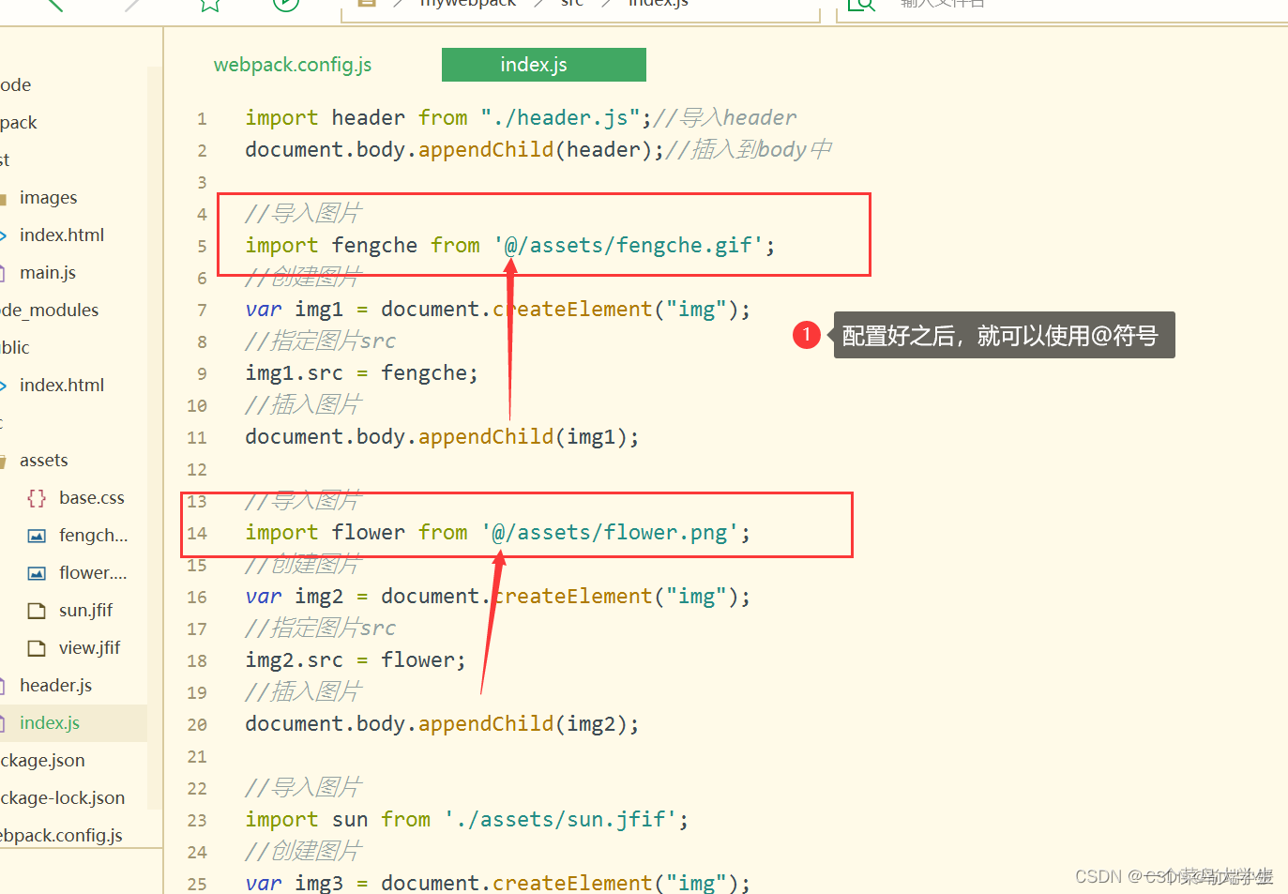The height and width of the screenshot is (894, 1288).
Task: Open base.css in the assets folder
Action: point(91,498)
